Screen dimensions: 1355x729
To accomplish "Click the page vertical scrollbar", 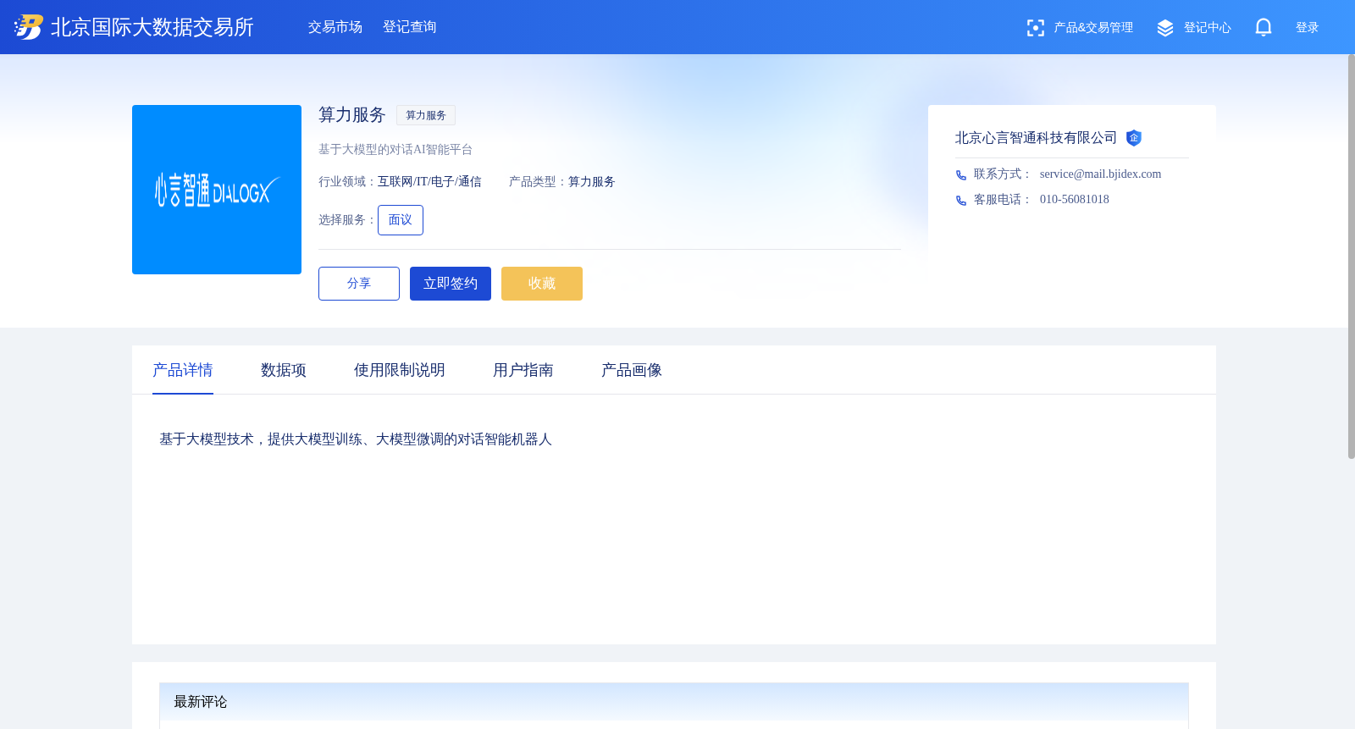I will coord(1351,257).
